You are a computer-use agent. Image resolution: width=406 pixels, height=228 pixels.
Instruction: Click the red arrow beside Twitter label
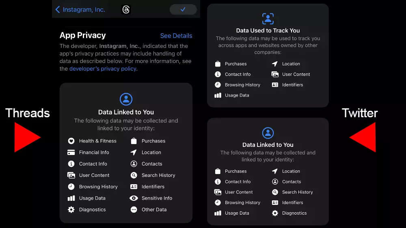tap(363, 138)
